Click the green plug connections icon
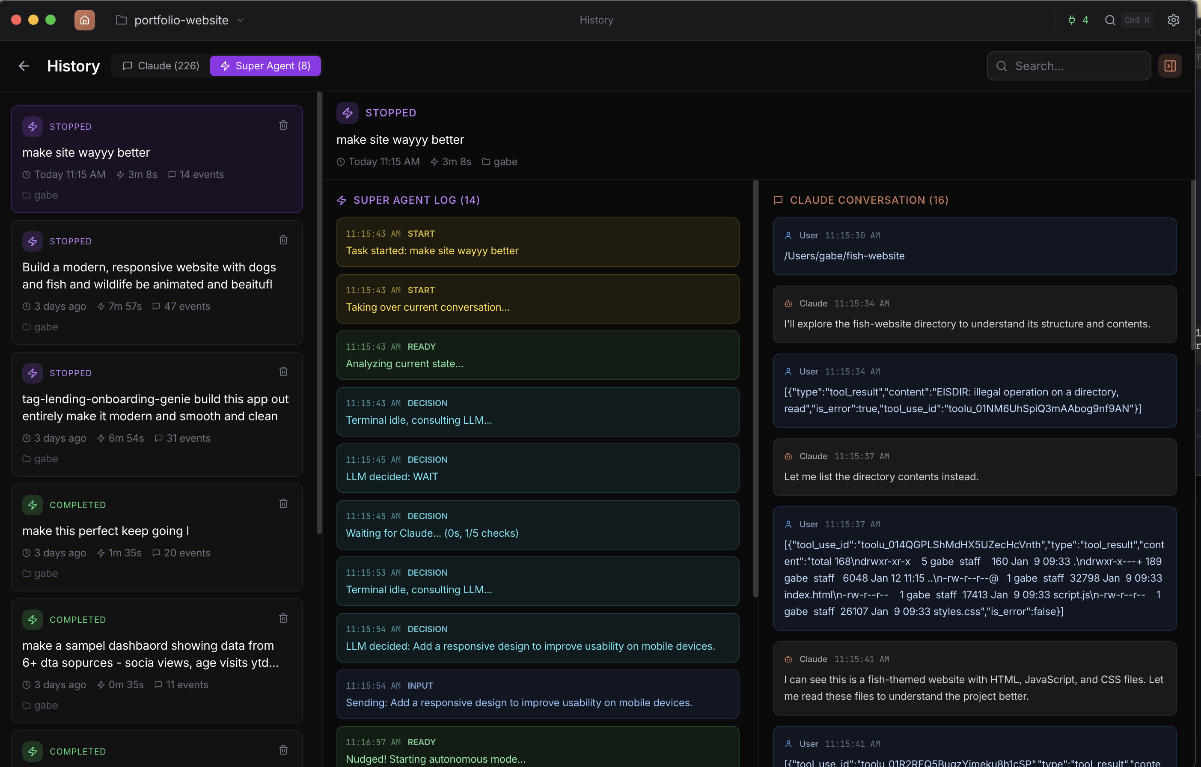Image resolution: width=1201 pixels, height=767 pixels. coord(1071,20)
